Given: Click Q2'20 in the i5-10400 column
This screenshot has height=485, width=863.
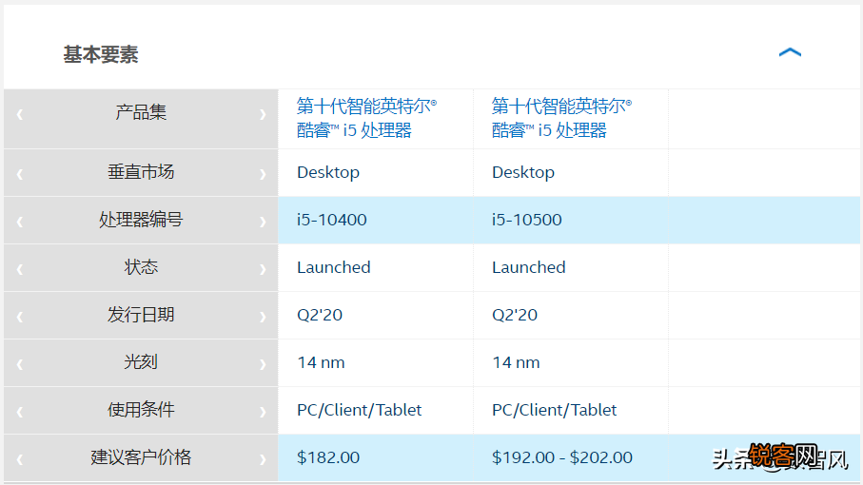Looking at the screenshot, I should (x=320, y=315).
